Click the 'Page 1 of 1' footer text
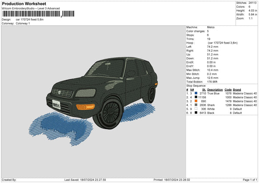This screenshot has height=183, width=259. click(x=250, y=180)
